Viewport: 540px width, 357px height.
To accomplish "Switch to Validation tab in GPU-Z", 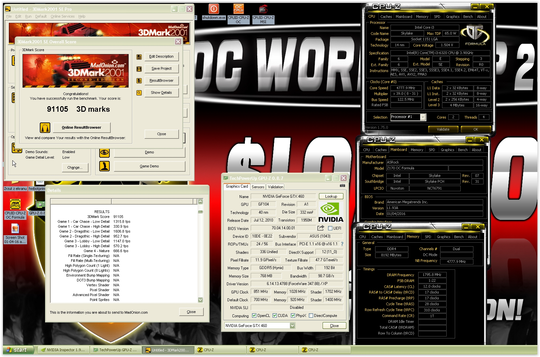I will 276,187.
